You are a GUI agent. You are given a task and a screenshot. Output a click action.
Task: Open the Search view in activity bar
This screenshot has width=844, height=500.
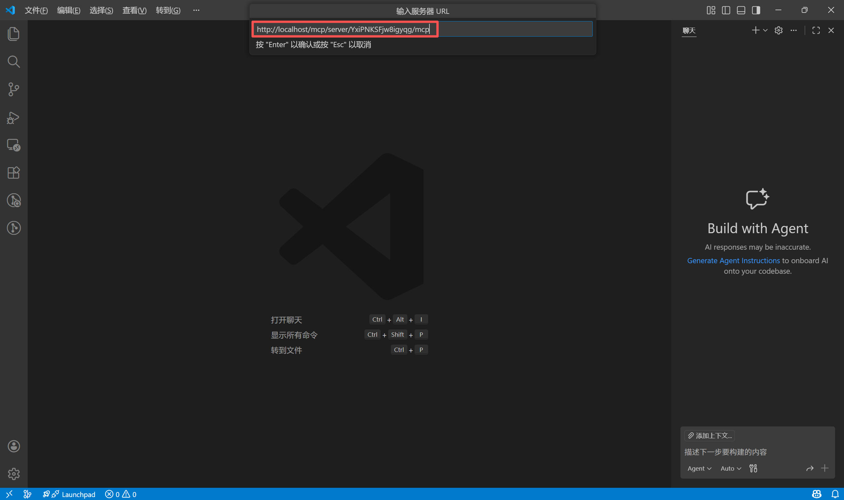click(x=14, y=62)
